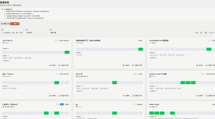Image resolution: width=215 pixels, height=119 pixels.
Task: Open the tag filter dropdown
Action: point(36,32)
